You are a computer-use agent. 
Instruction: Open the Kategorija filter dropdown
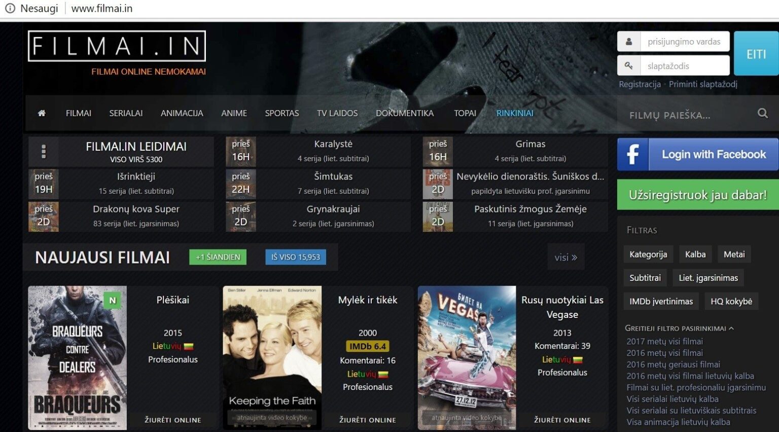tap(648, 254)
